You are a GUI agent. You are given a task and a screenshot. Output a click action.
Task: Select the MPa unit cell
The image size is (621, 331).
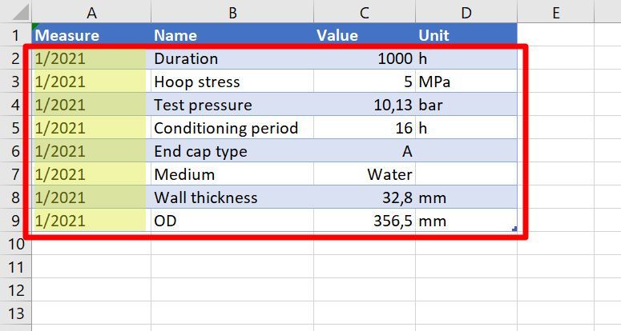tap(466, 82)
